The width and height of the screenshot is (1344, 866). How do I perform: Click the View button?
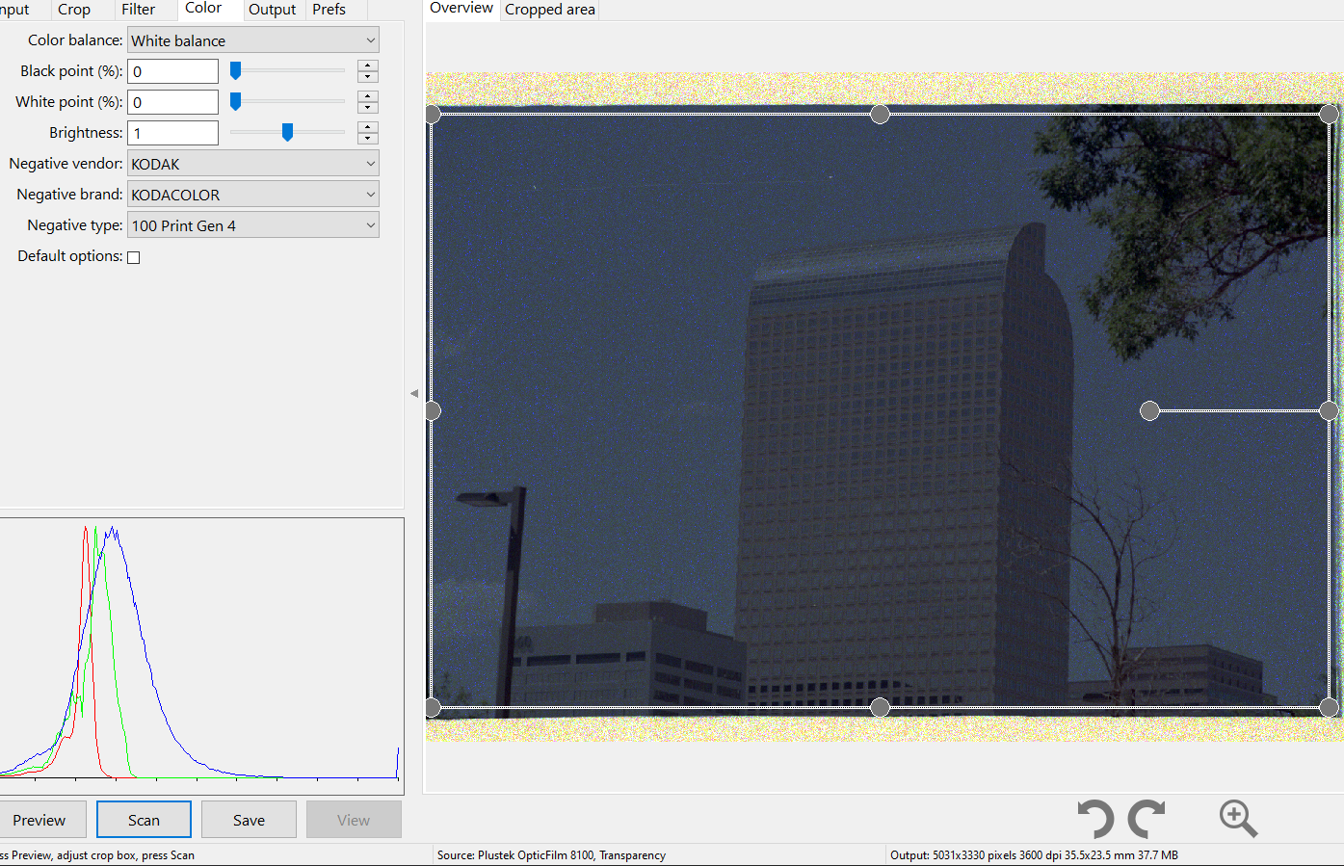[354, 820]
